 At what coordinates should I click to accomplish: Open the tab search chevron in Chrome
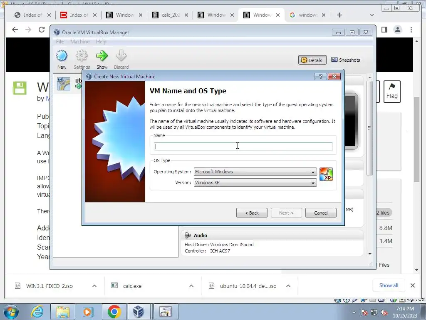tap(372, 15)
